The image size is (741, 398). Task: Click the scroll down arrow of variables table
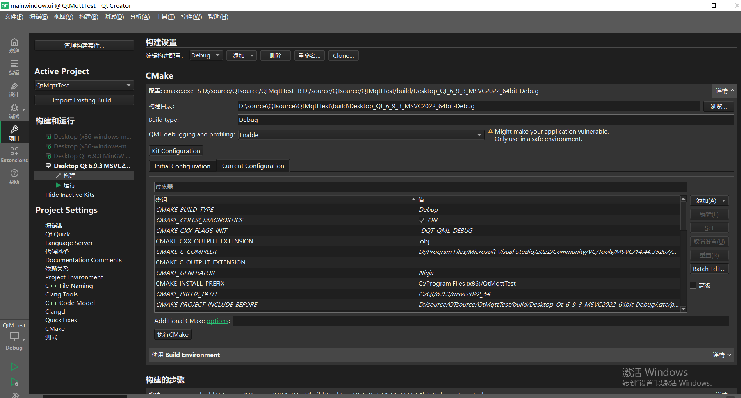coord(683,309)
